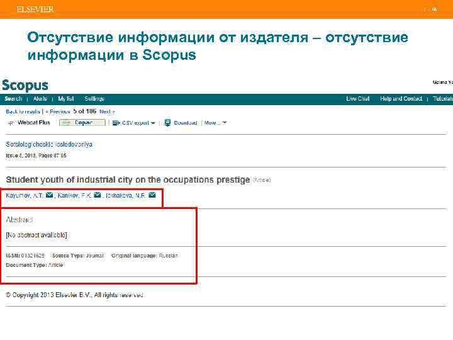Click the issue and pages information line

coord(36,156)
